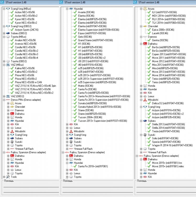Expand the VAZ (OBD2) node
The height and width of the screenshot is (197, 196).
point(4,96)
